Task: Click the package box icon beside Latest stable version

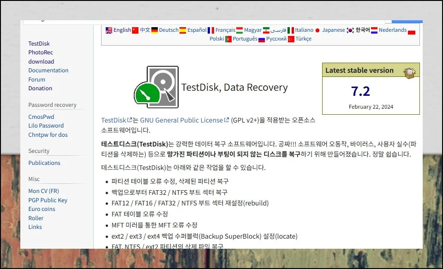Action: pos(409,72)
